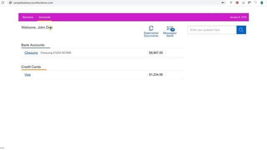Click the Chequing 01234-567890 account number
This screenshot has height=150, width=267.
[55, 53]
